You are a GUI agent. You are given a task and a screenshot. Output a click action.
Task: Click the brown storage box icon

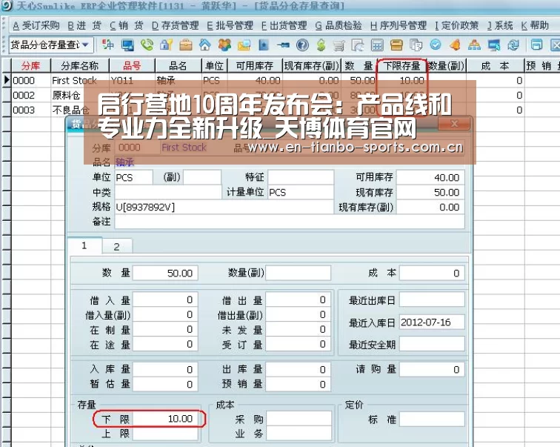(396, 45)
